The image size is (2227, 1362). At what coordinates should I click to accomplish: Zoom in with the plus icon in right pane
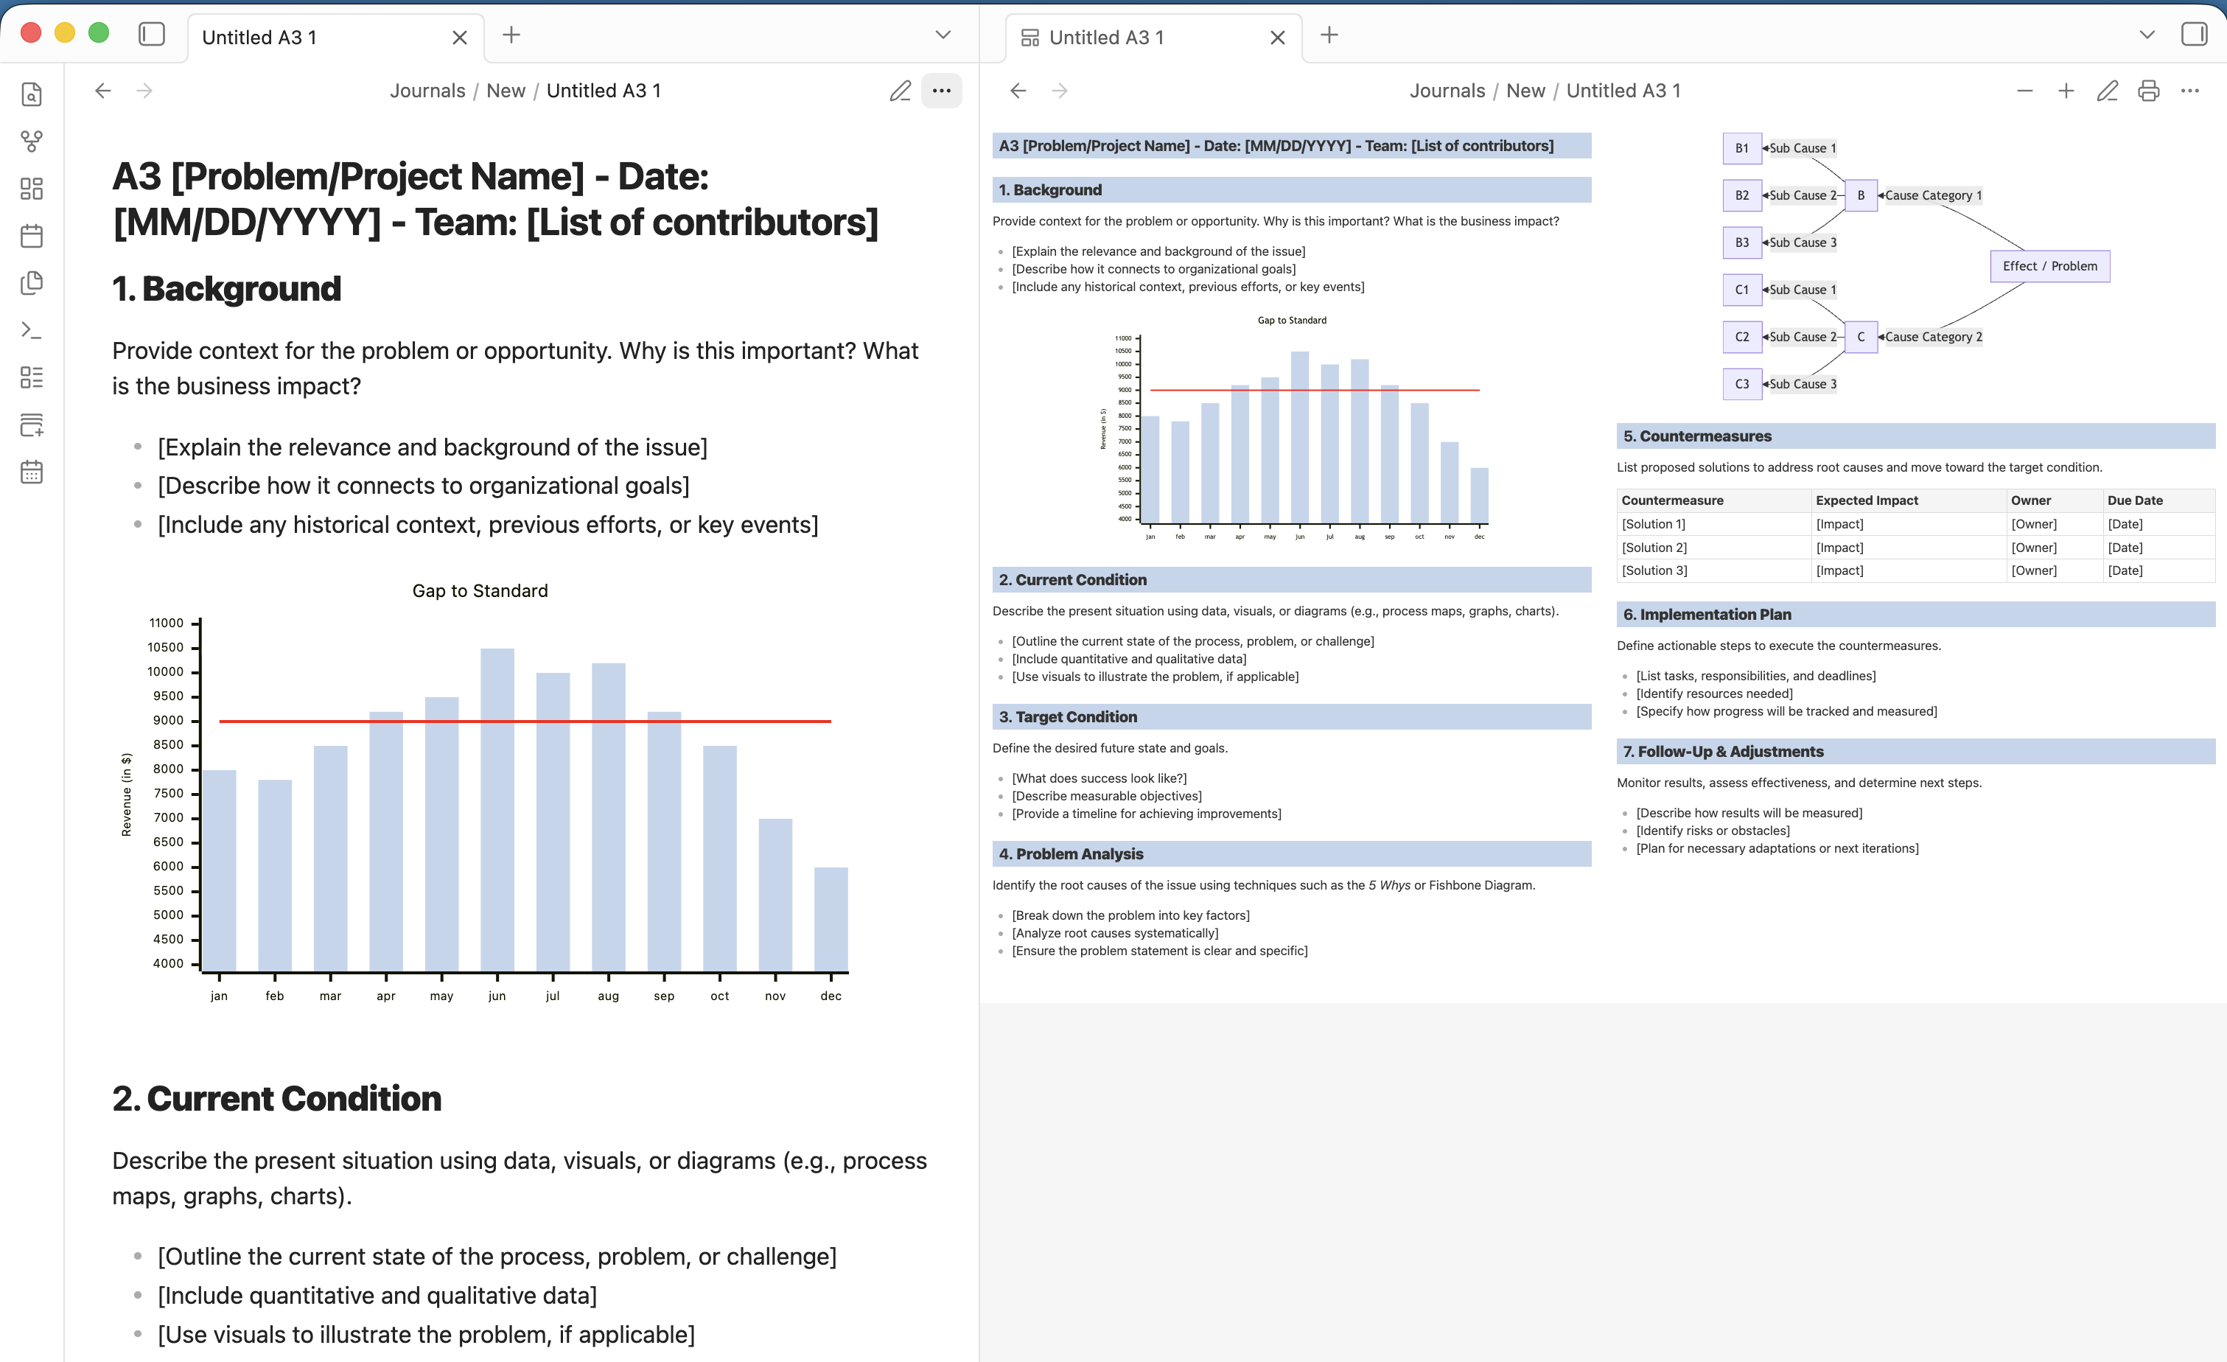click(x=2066, y=91)
